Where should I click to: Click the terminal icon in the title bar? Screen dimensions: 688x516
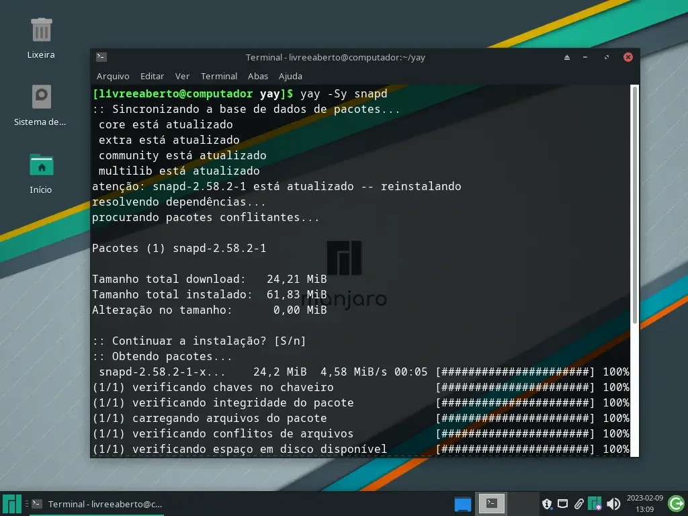pos(101,57)
